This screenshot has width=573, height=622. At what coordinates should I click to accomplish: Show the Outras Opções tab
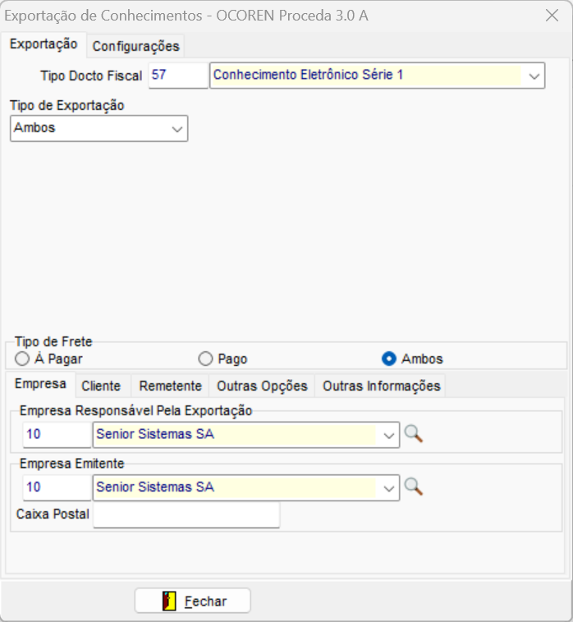(x=262, y=386)
